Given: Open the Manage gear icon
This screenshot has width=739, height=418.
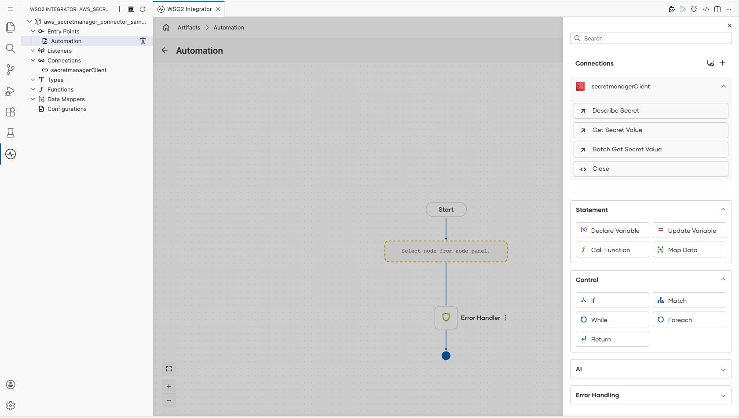Looking at the screenshot, I should tap(11, 406).
